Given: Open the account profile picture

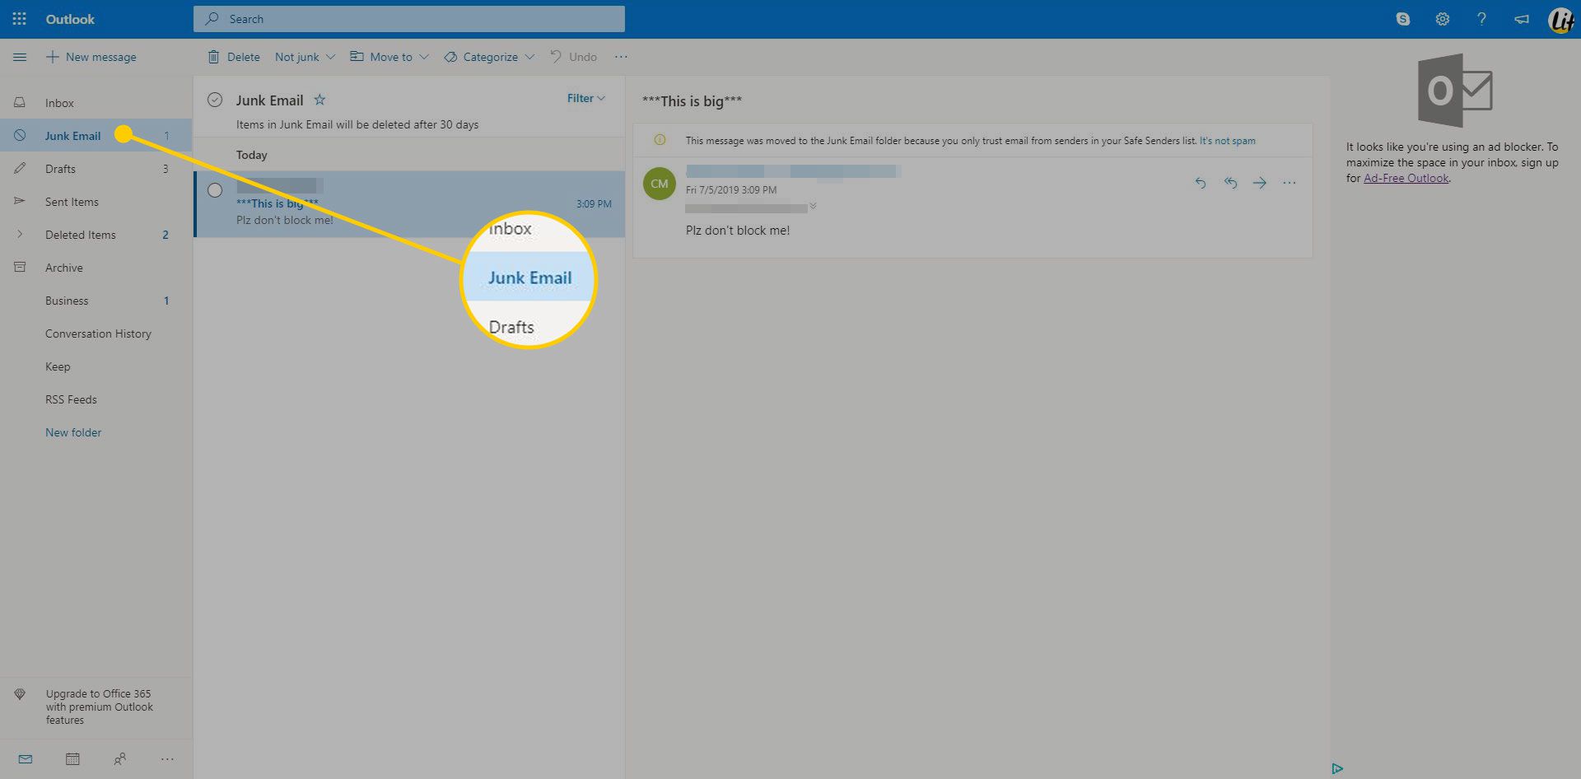Looking at the screenshot, I should pyautogui.click(x=1561, y=20).
